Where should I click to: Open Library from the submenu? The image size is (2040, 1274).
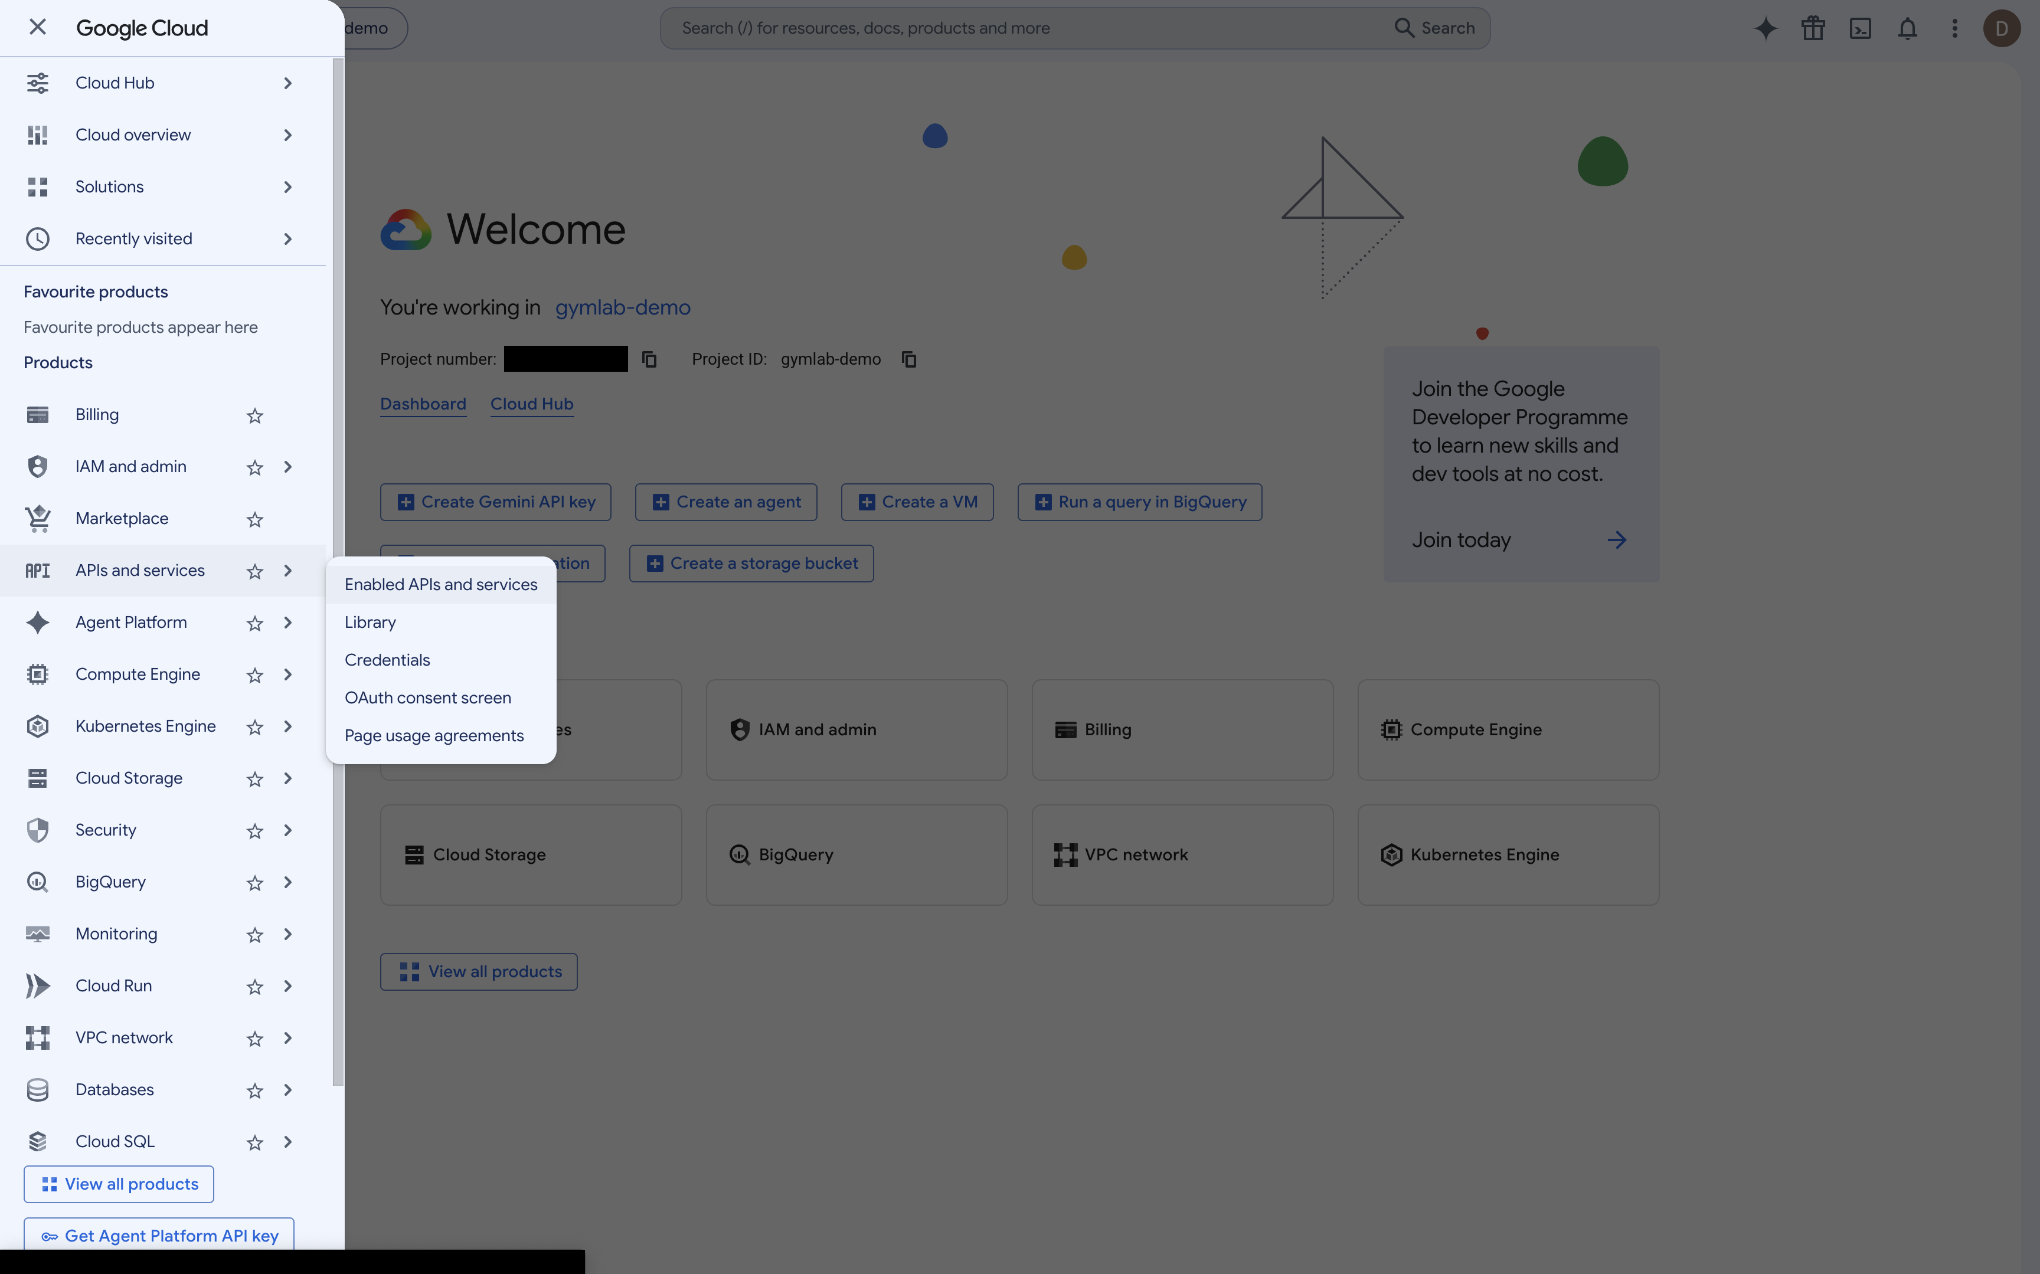[x=441, y=623]
